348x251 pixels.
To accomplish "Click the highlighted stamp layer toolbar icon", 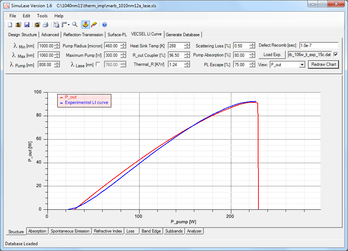I will [86, 25].
